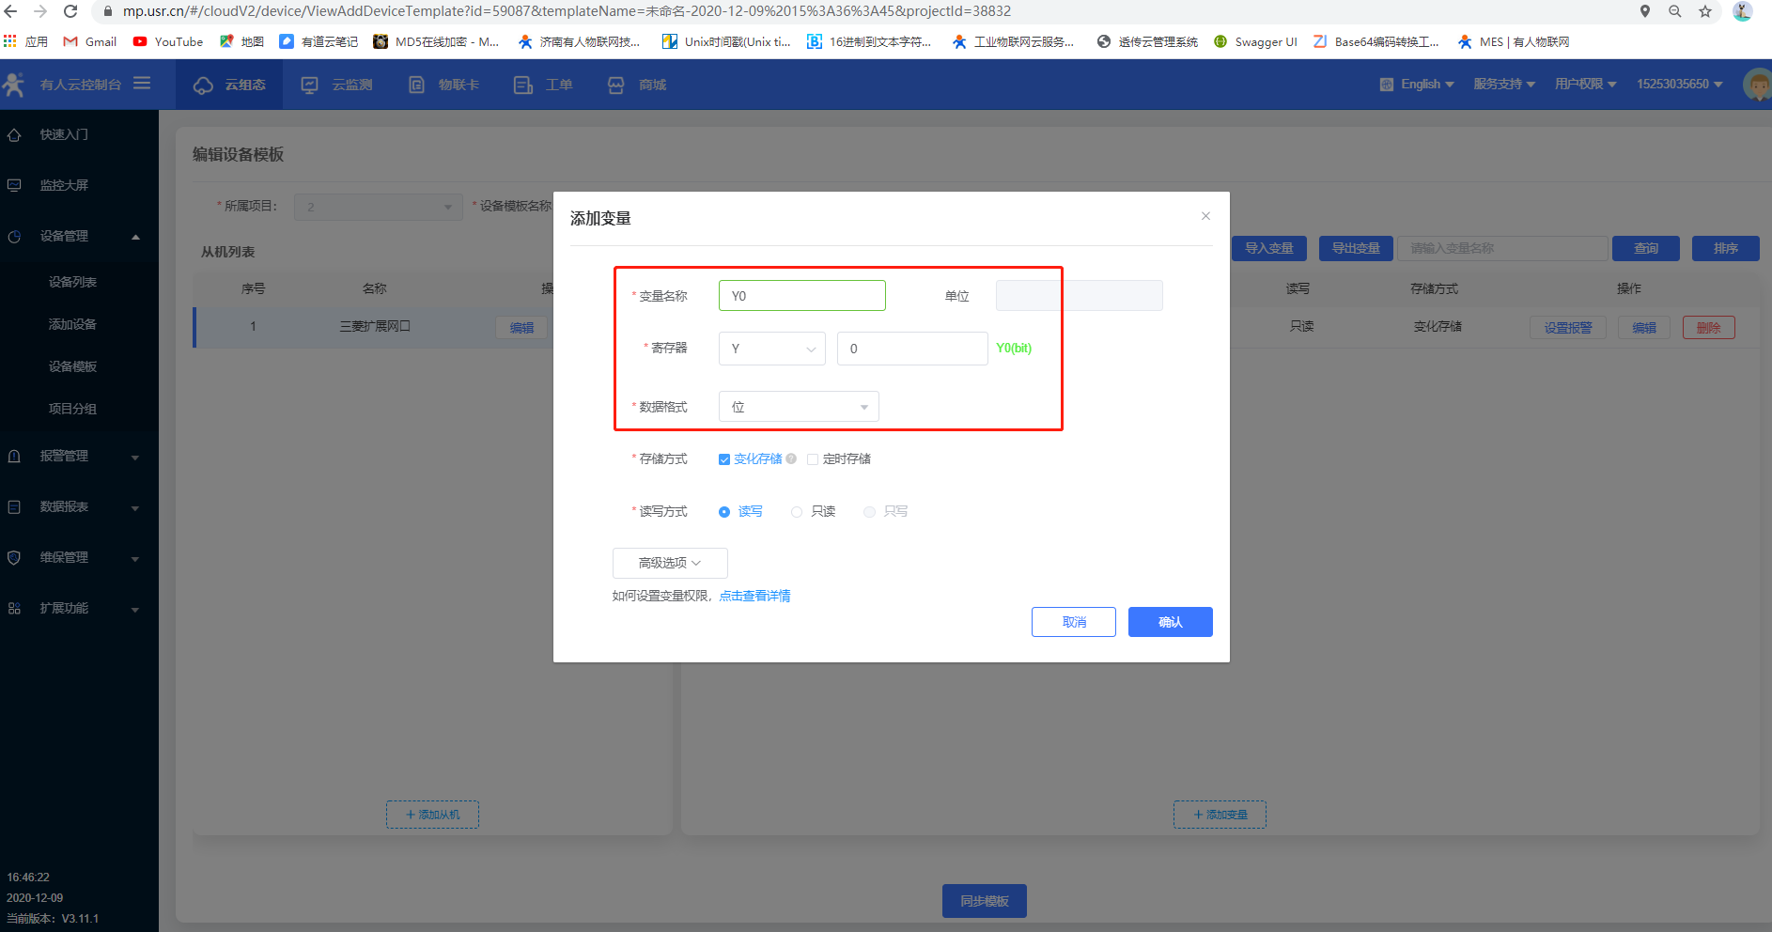Click the 变量名称 input field containing Y0
The width and height of the screenshot is (1772, 932).
pyautogui.click(x=801, y=296)
